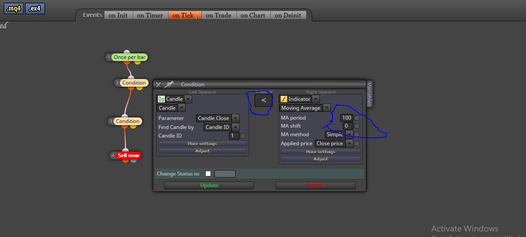Open the Candle Close parameter dropdown
The width and height of the screenshot is (526, 237).
[235, 118]
